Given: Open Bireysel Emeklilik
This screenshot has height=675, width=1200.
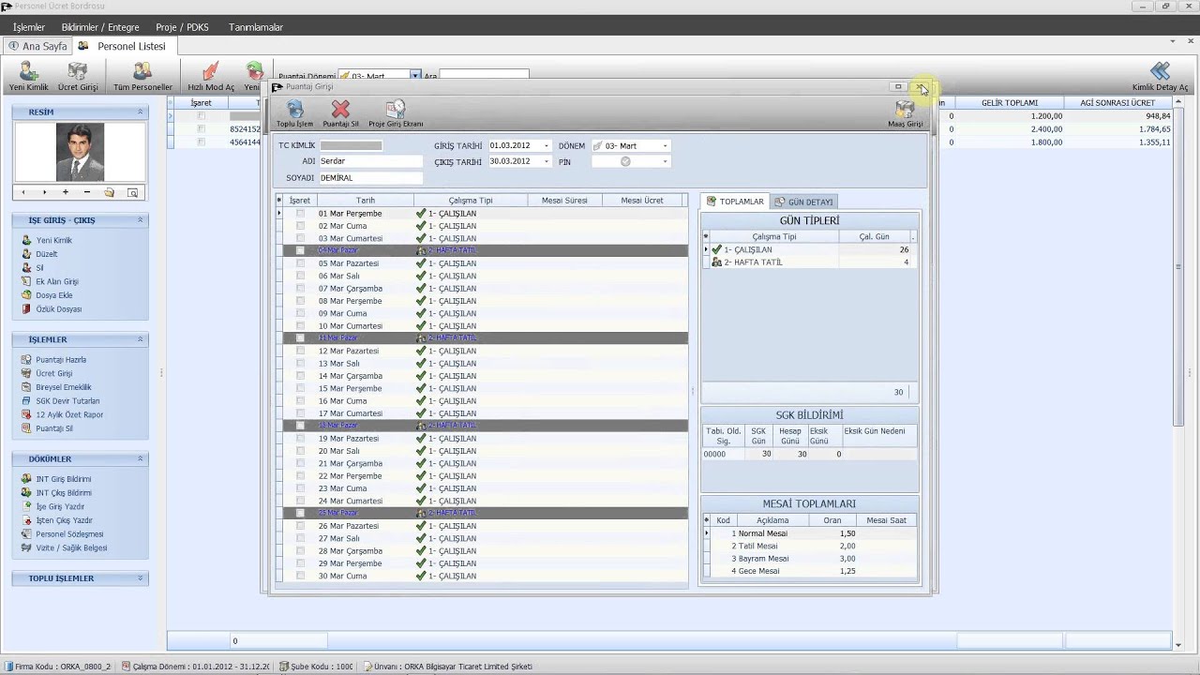Looking at the screenshot, I should coord(63,387).
